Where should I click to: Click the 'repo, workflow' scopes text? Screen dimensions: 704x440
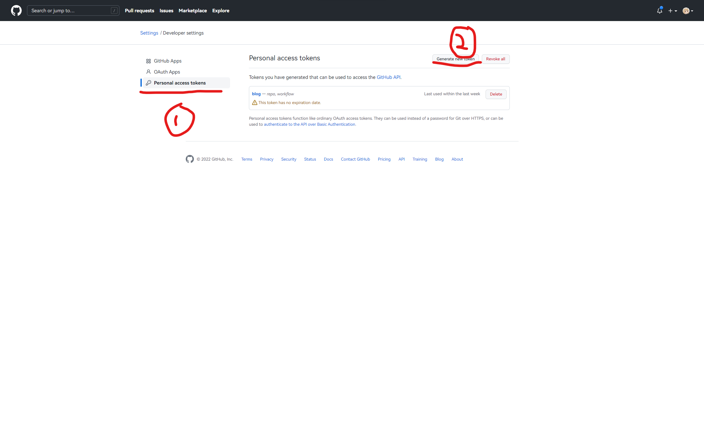click(280, 94)
